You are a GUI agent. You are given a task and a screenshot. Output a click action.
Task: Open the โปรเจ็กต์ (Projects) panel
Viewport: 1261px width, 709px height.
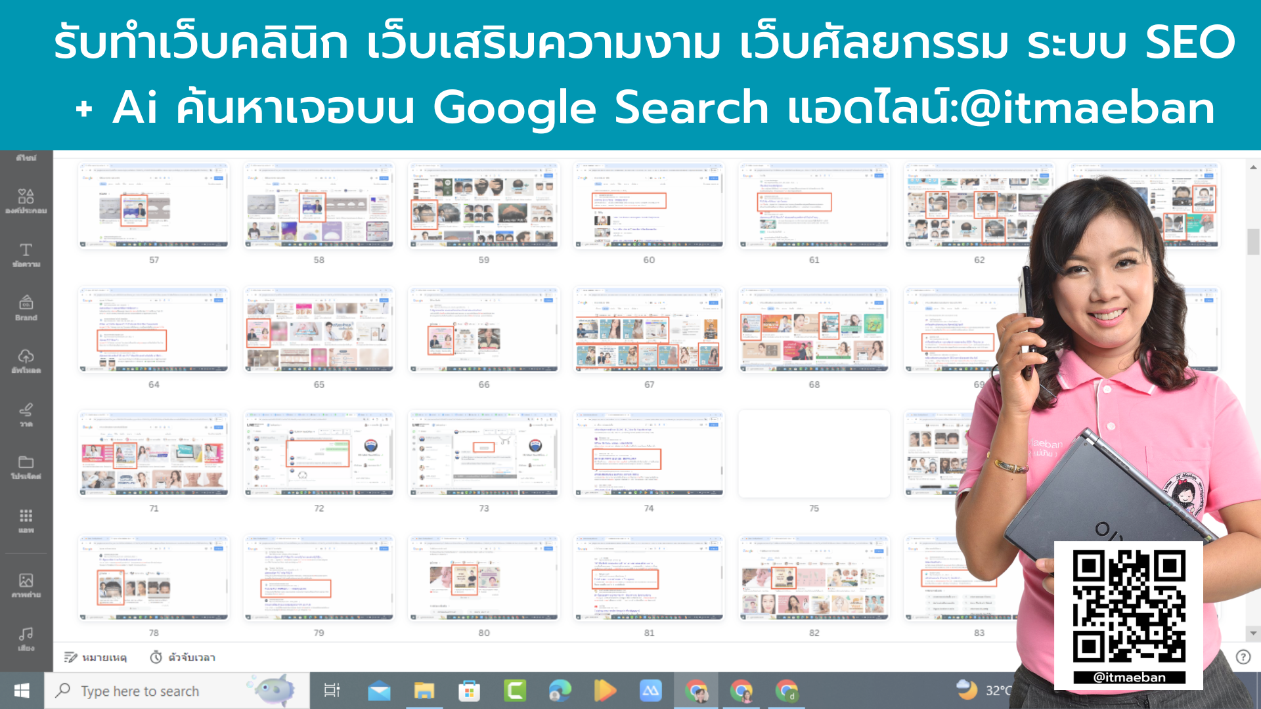pyautogui.click(x=26, y=469)
